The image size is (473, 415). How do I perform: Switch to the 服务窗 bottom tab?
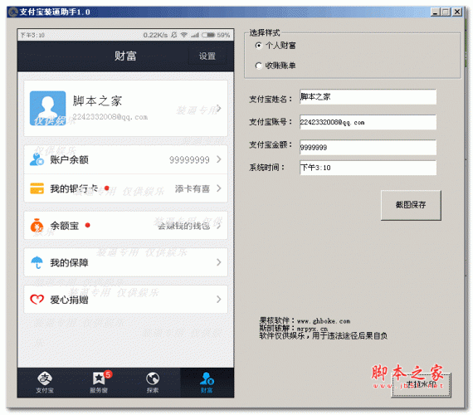point(99,383)
